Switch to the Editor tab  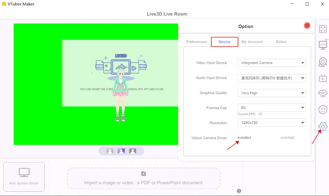(281, 42)
